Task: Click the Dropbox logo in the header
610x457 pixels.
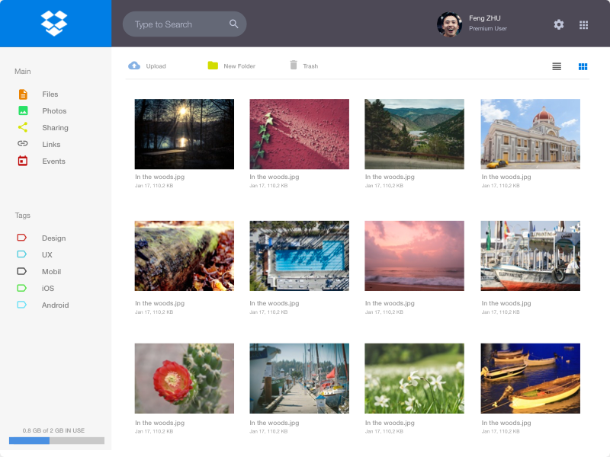Action: [x=54, y=23]
